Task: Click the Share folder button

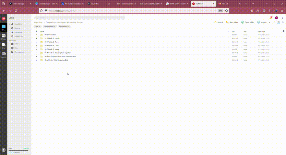Action: pos(232,22)
